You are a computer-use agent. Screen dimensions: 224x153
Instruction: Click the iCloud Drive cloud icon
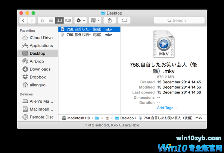(x=25, y=38)
